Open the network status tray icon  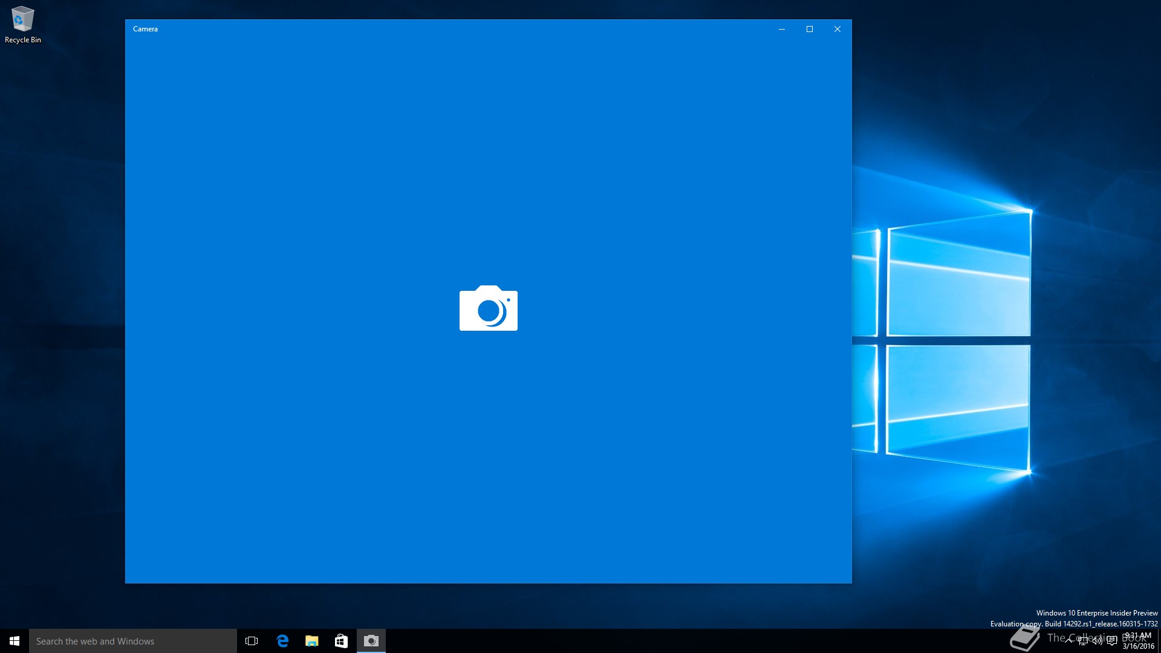(1083, 641)
